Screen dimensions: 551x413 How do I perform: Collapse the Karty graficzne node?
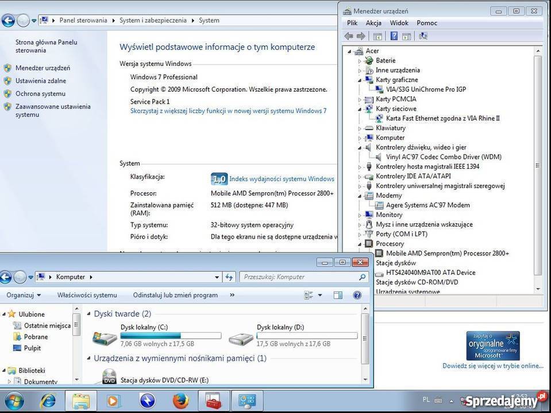pos(360,80)
